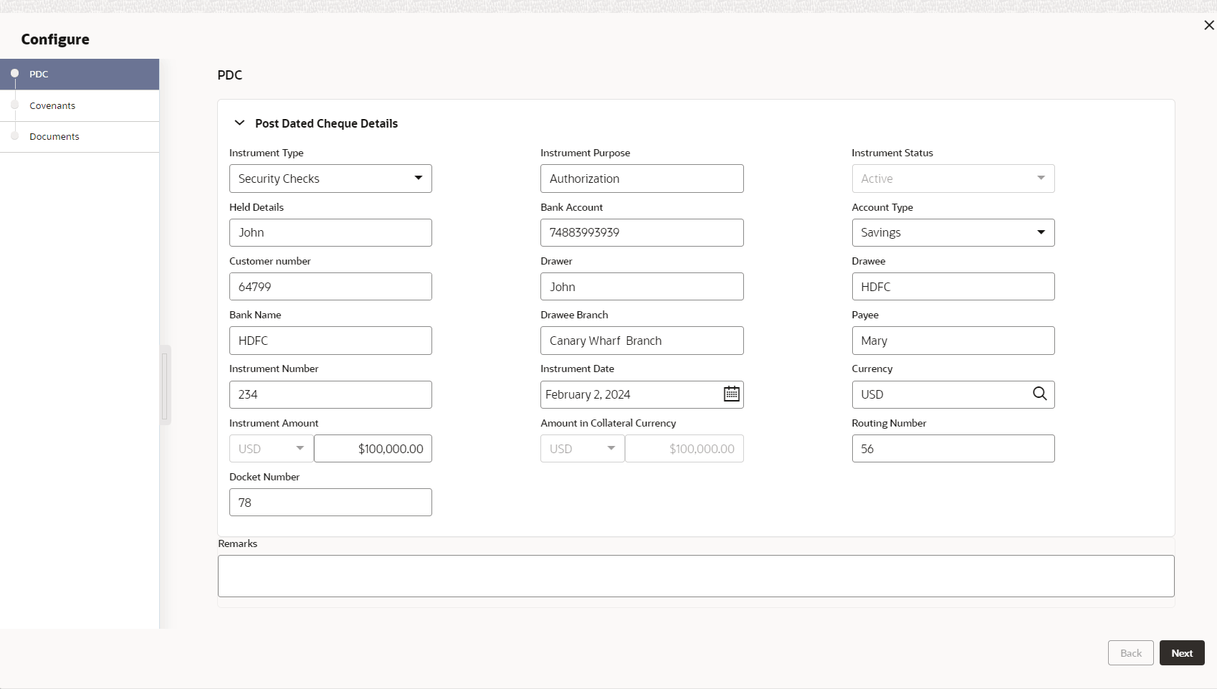This screenshot has height=689, width=1217.
Task: Click the Customer number field
Action: pos(330,287)
